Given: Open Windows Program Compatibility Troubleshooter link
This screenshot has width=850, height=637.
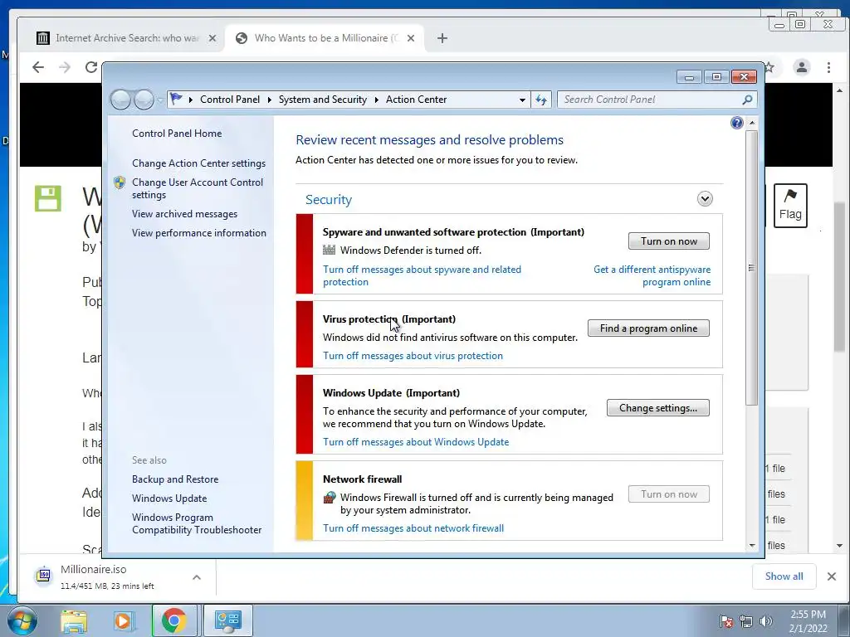Looking at the screenshot, I should [197, 524].
